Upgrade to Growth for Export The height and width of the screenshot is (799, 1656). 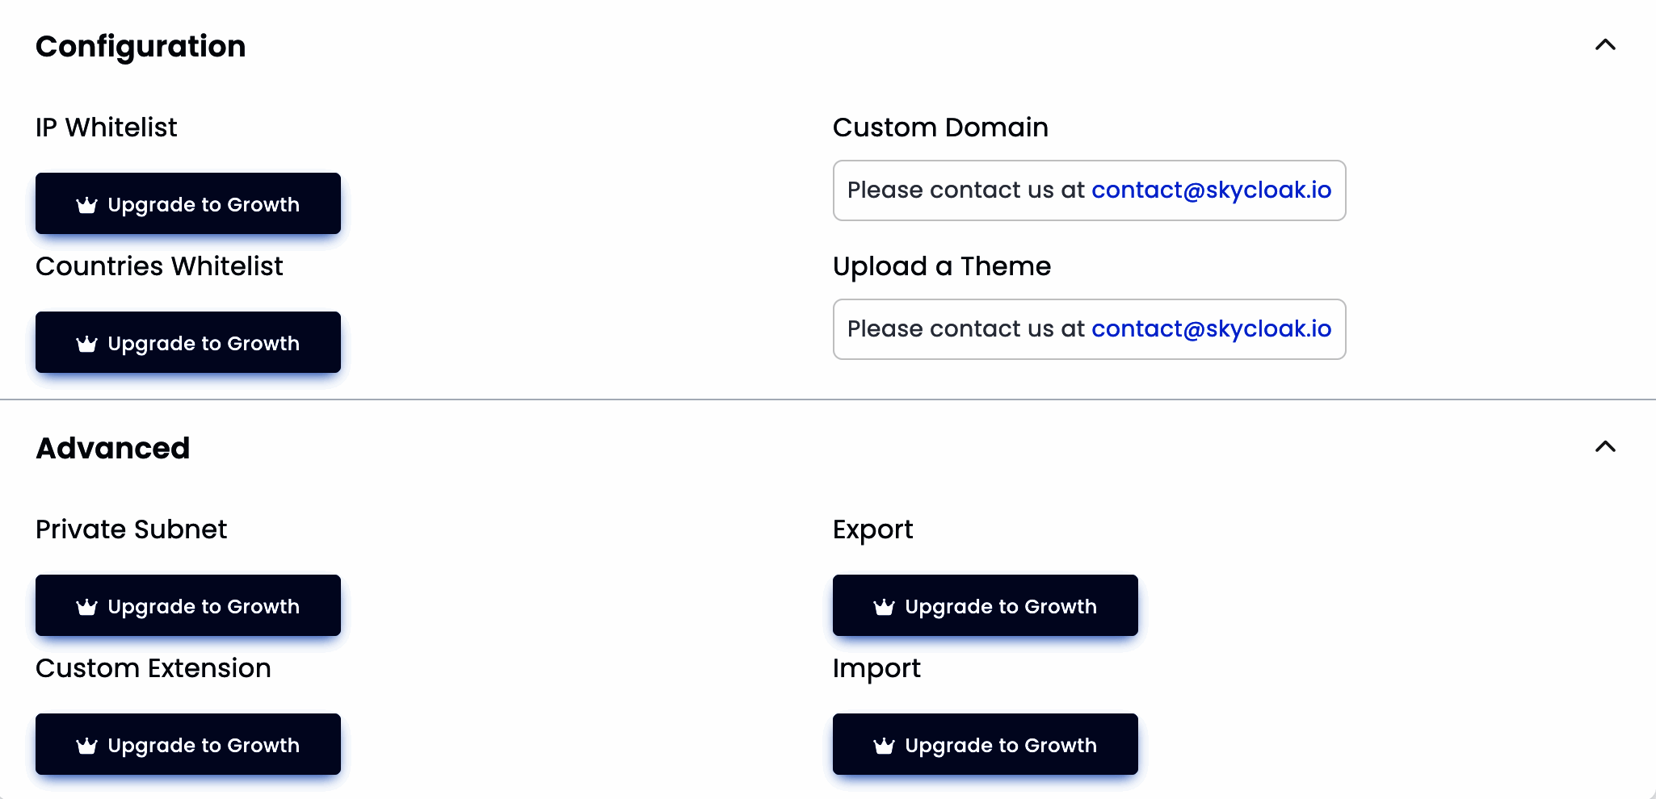coord(1001,606)
